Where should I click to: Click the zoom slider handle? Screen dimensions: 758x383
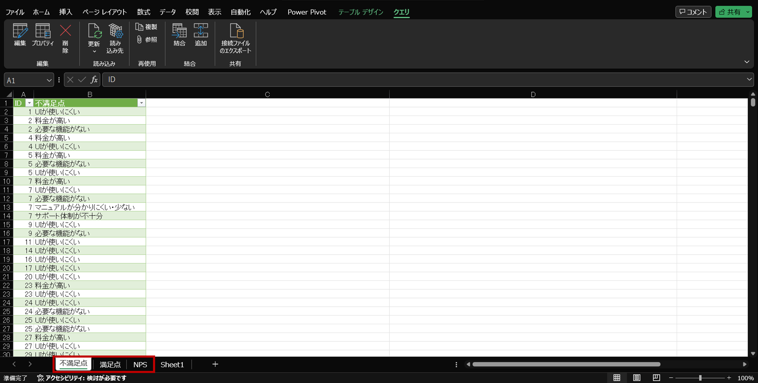700,378
